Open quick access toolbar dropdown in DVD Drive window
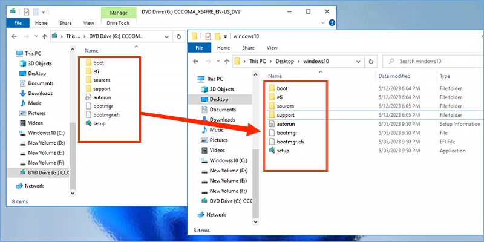Screen dimensions: 484x242 [x=43, y=11]
